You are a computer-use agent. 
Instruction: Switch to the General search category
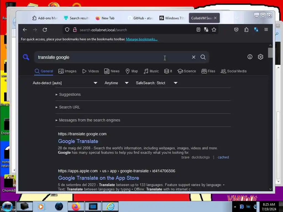(x=44, y=71)
